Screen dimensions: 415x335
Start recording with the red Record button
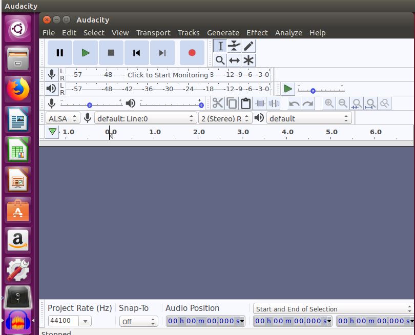(x=192, y=52)
